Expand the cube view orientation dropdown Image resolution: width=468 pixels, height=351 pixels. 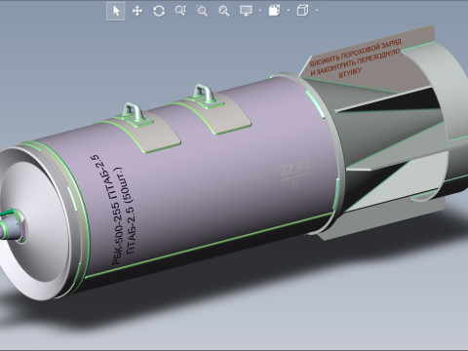tap(317, 11)
